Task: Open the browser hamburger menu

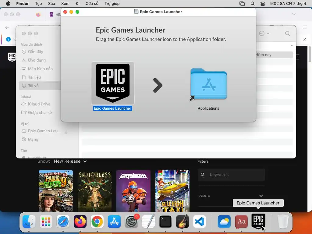Action: click(x=305, y=27)
